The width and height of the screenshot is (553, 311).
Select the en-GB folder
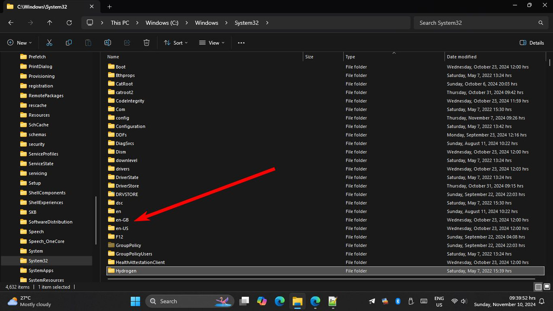(122, 220)
